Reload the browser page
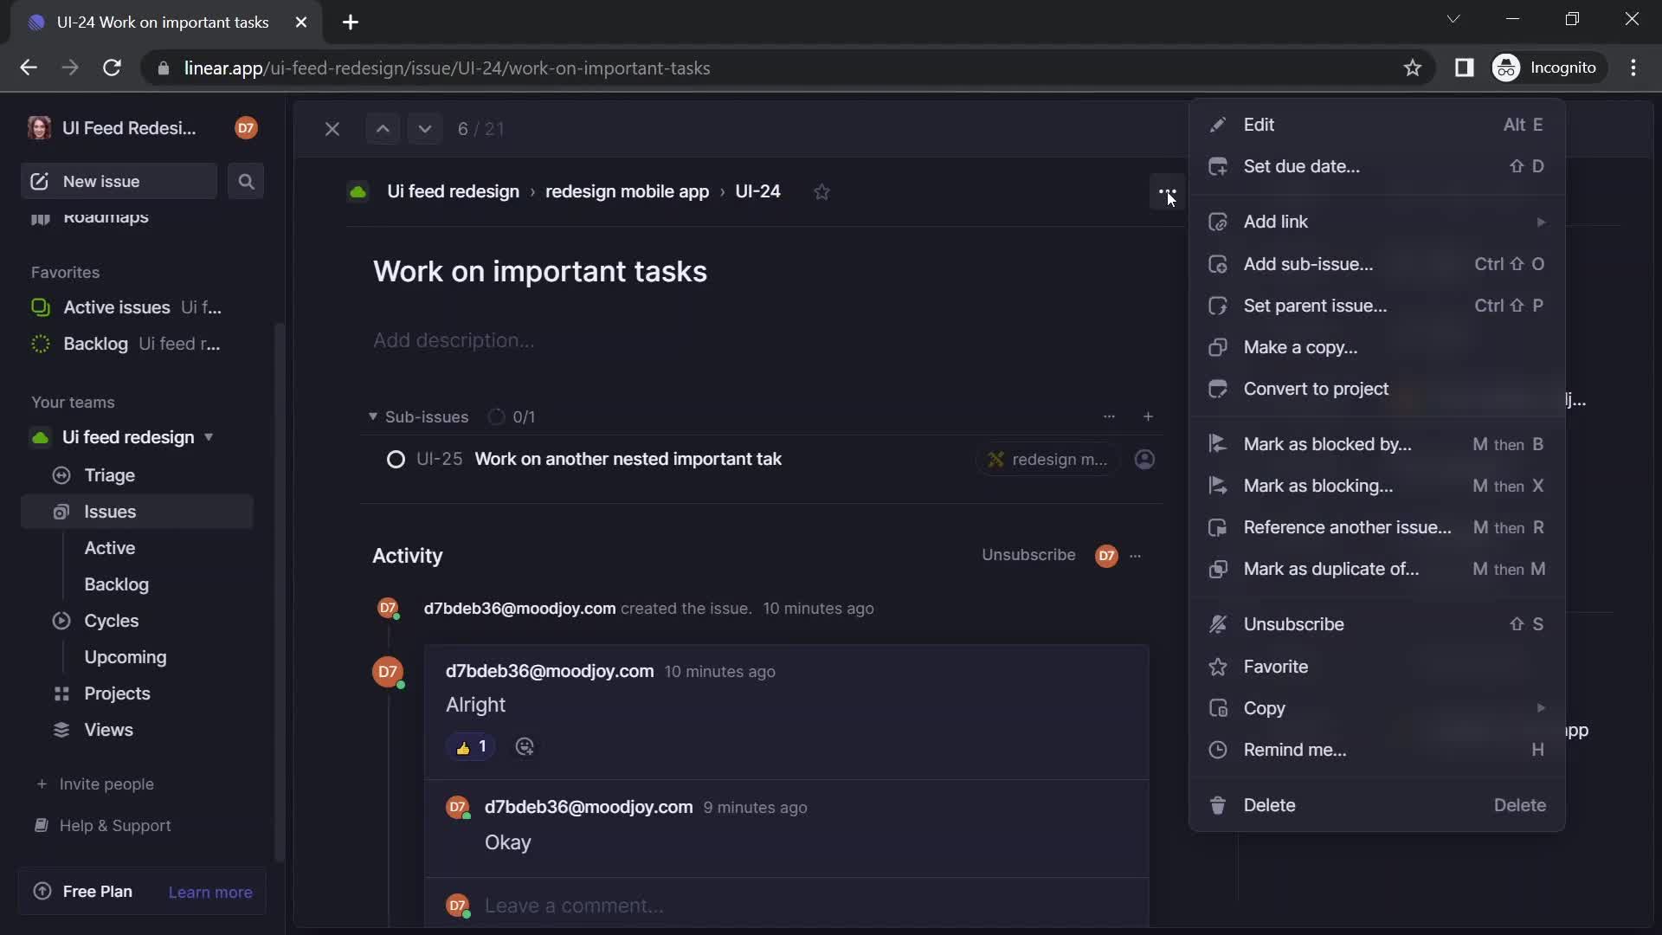 [112, 68]
